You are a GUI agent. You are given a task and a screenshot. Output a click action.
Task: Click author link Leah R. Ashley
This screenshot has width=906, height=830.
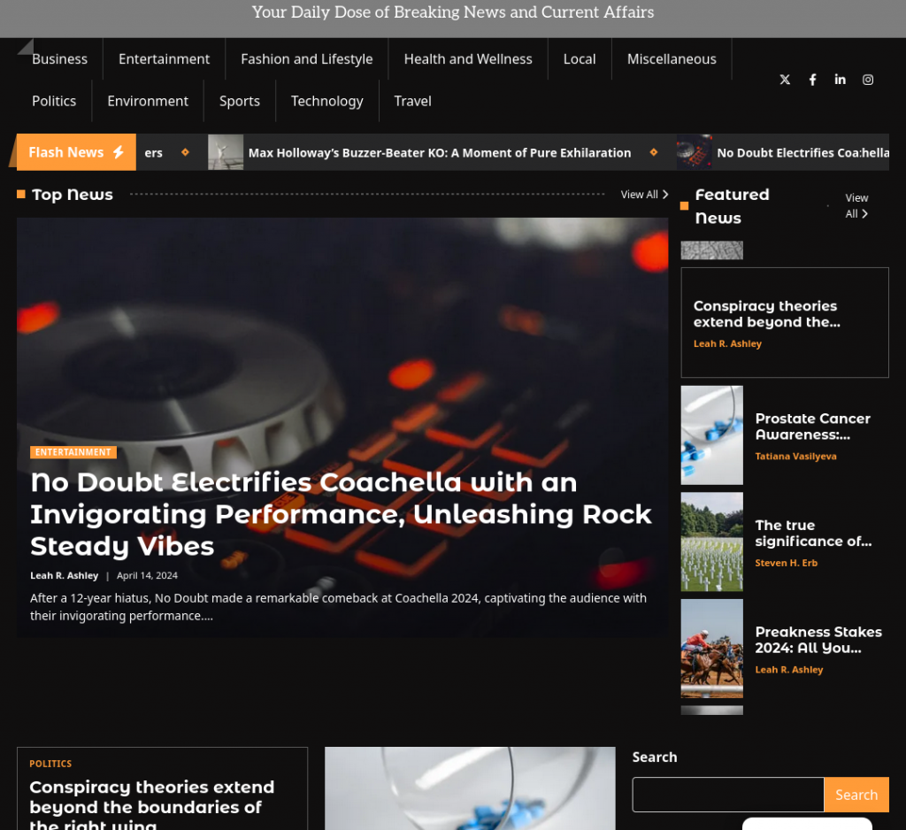(x=64, y=575)
